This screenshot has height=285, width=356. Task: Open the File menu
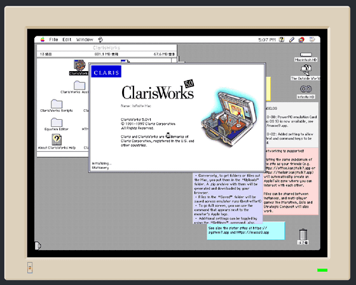[x=53, y=40]
